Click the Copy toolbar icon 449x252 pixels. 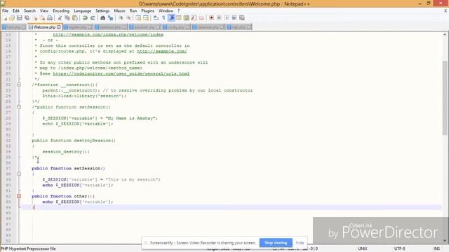(x=67, y=18)
